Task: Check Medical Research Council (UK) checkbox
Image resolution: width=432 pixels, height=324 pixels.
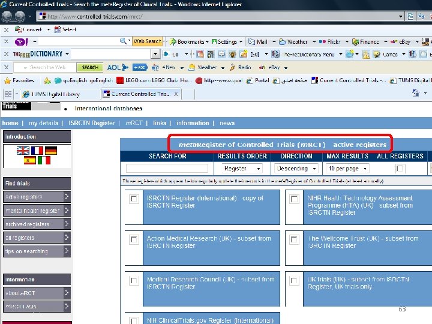Action: 134,280
